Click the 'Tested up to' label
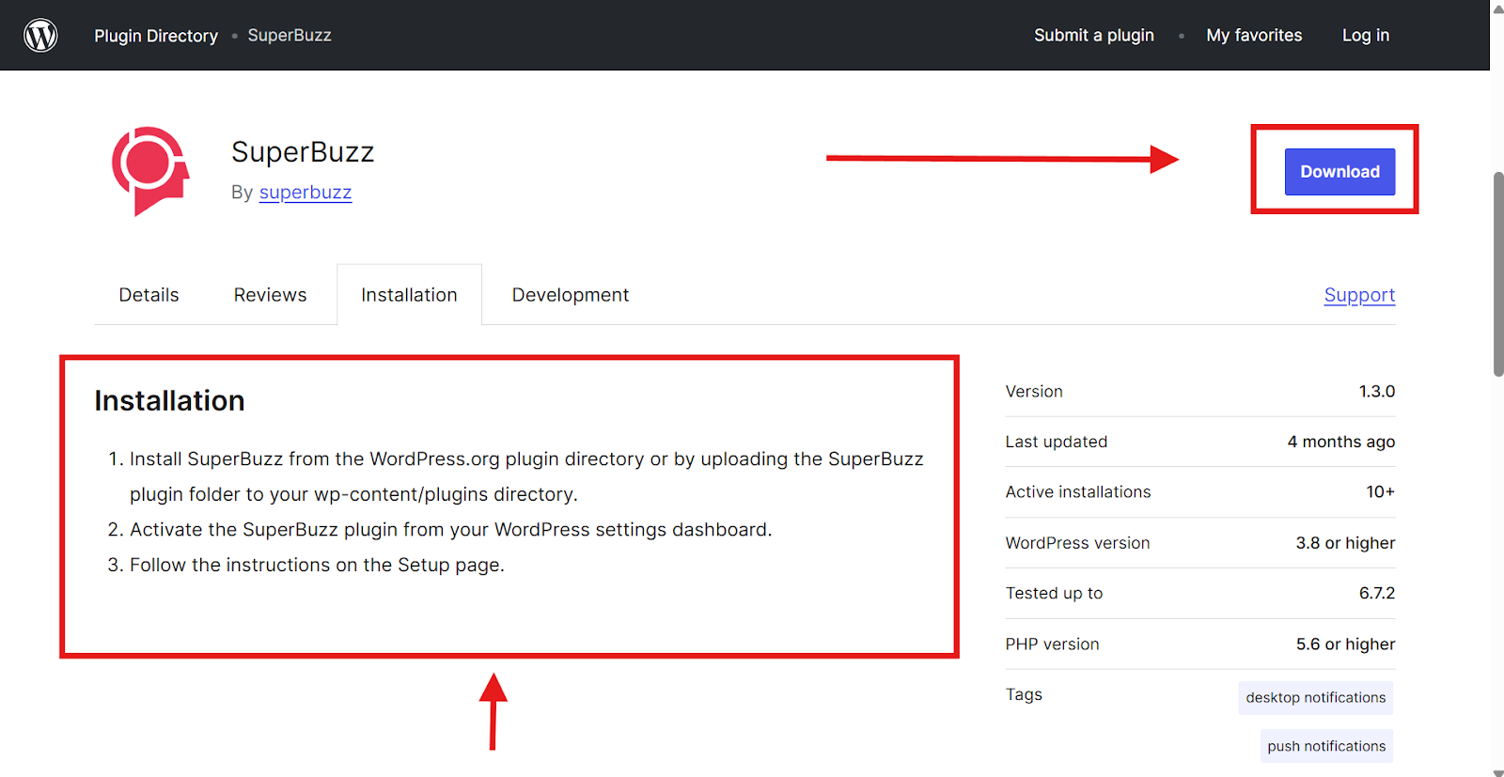 click(x=1054, y=594)
